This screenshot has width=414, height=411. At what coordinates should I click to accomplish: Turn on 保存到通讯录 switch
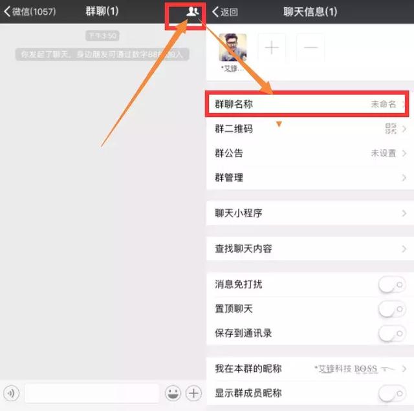click(x=392, y=333)
